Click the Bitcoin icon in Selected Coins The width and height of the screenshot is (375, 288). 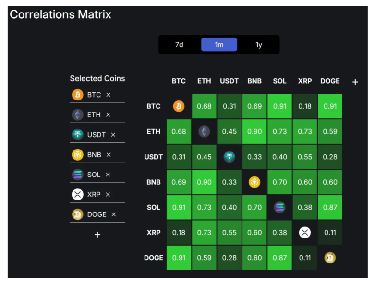pos(77,95)
